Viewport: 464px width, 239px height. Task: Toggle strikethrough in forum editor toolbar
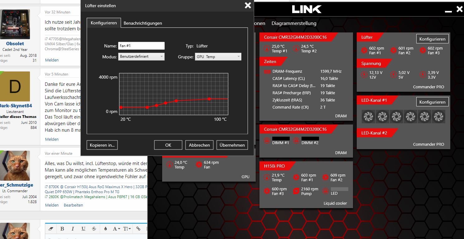[x=94, y=229]
